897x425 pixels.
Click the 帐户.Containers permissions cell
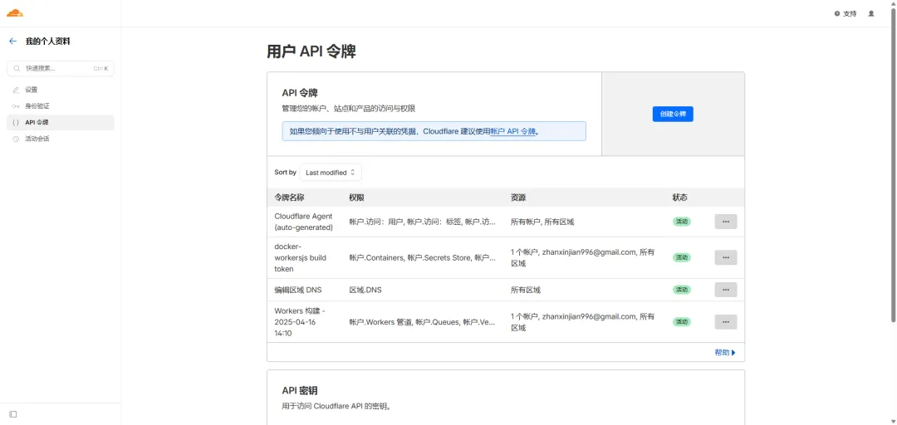tap(422, 258)
